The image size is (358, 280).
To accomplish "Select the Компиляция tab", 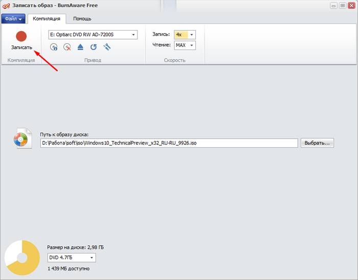I will point(47,19).
